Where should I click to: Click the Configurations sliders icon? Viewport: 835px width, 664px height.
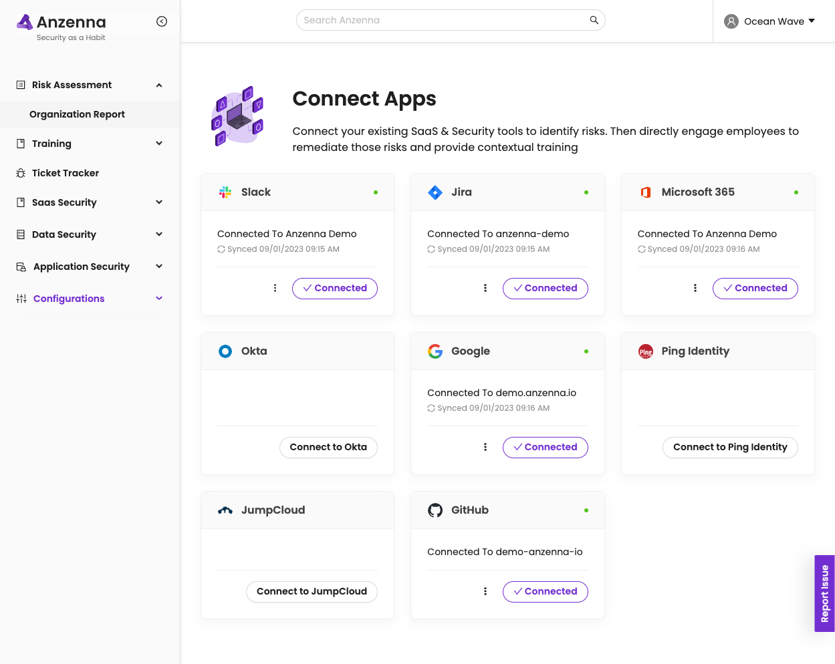(21, 299)
